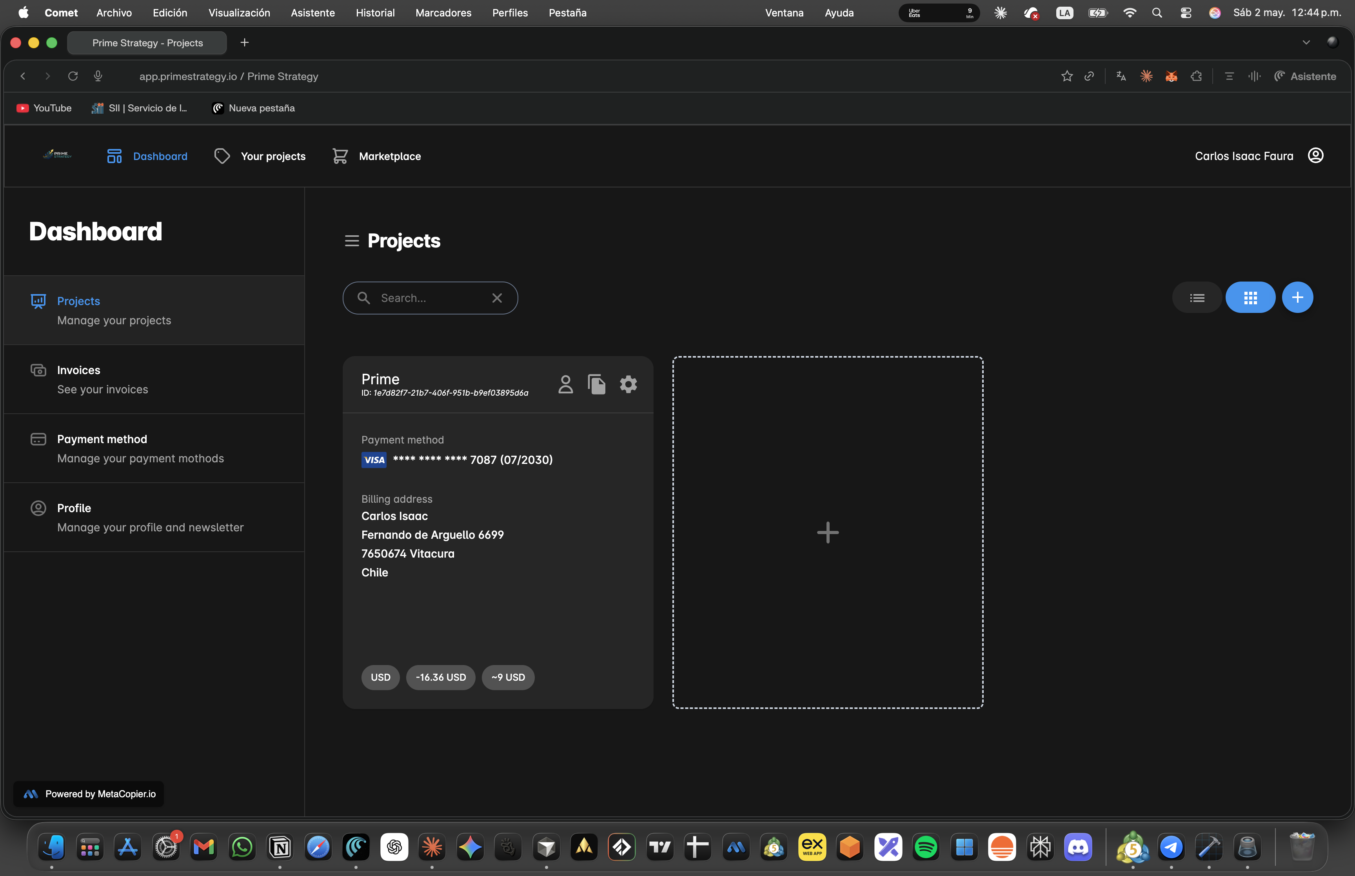Open Telegram from the Dock

tap(1172, 847)
